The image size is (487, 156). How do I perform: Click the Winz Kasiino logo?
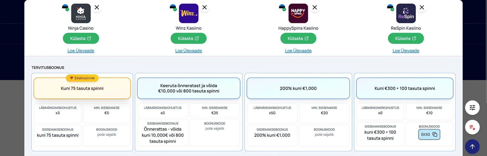(x=189, y=14)
